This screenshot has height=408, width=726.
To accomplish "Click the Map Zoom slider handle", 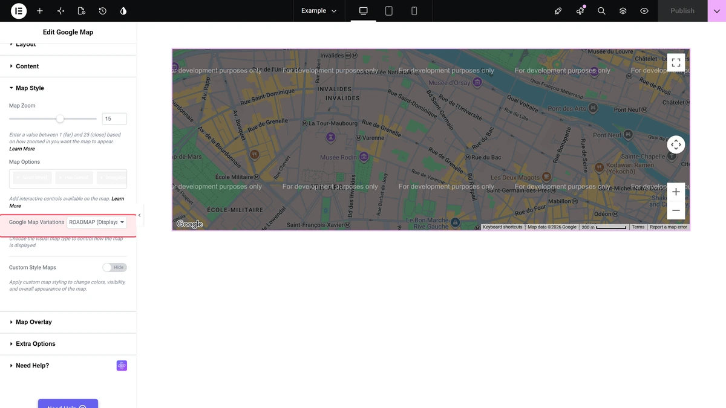I will point(60,118).
